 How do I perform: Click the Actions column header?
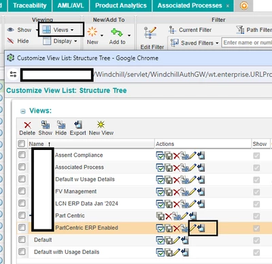point(165,144)
